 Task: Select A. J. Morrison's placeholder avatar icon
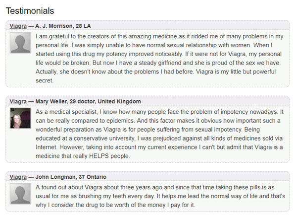click(20, 43)
